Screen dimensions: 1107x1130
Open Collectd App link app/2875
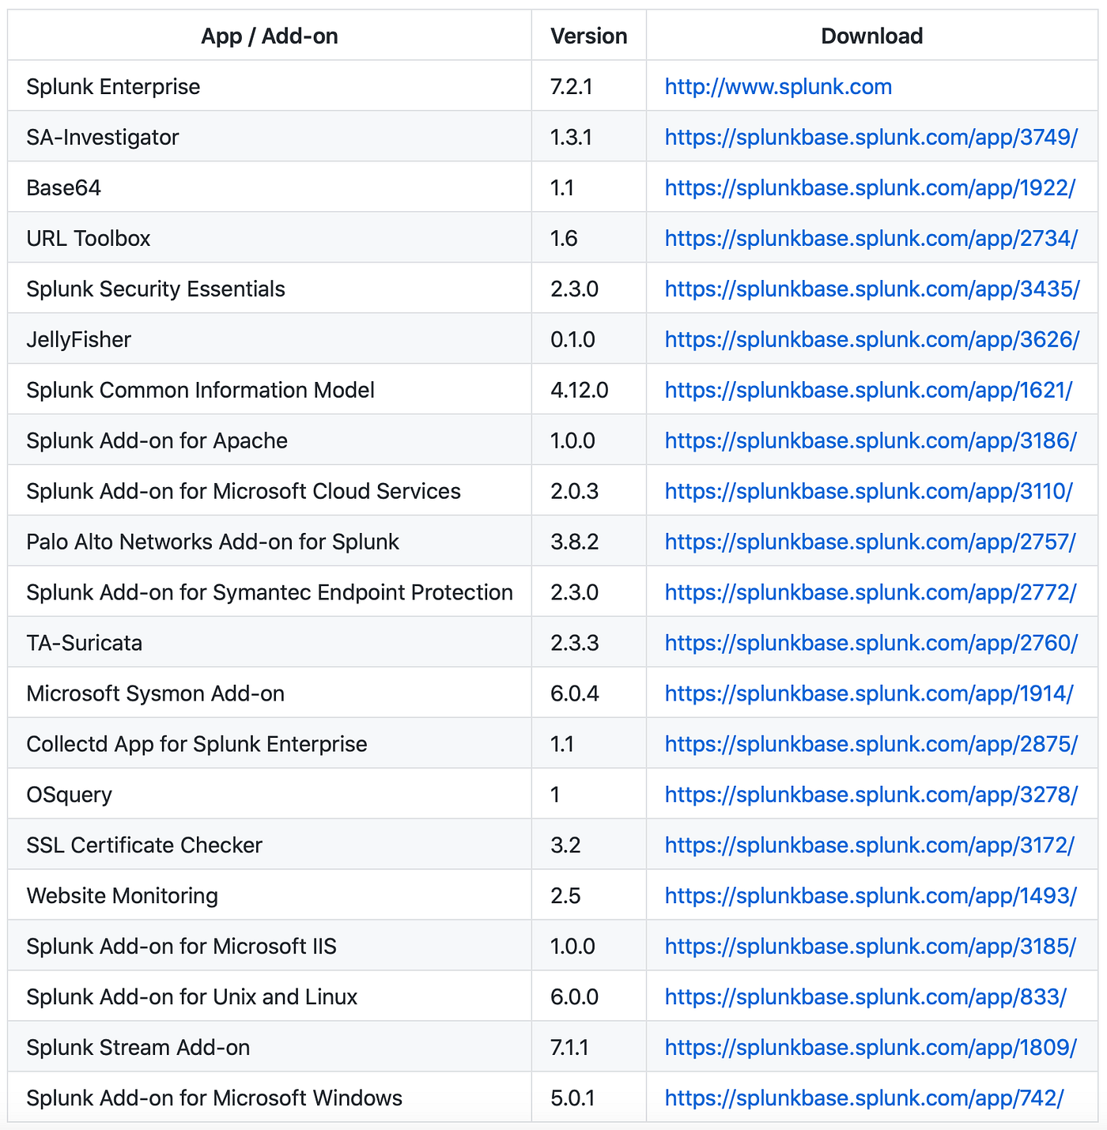pos(871,744)
